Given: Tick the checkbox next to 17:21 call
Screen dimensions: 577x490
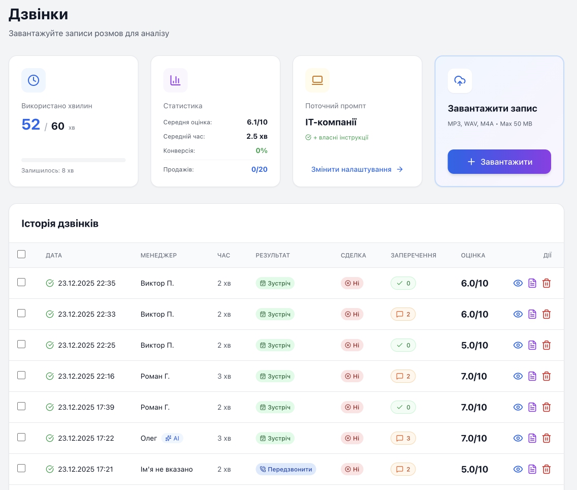Looking at the screenshot, I should [x=21, y=468].
